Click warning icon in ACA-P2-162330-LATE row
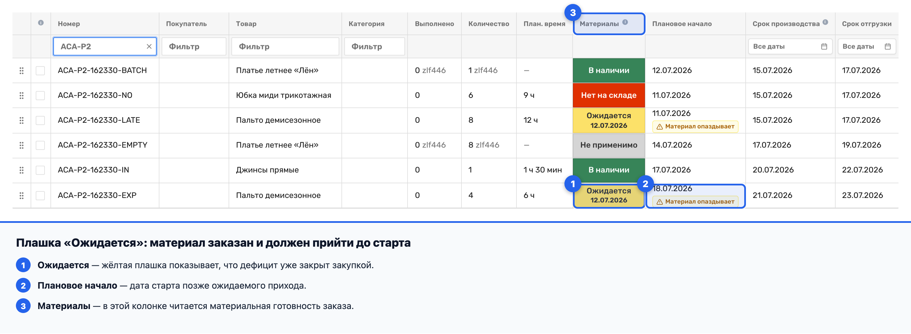 (659, 126)
